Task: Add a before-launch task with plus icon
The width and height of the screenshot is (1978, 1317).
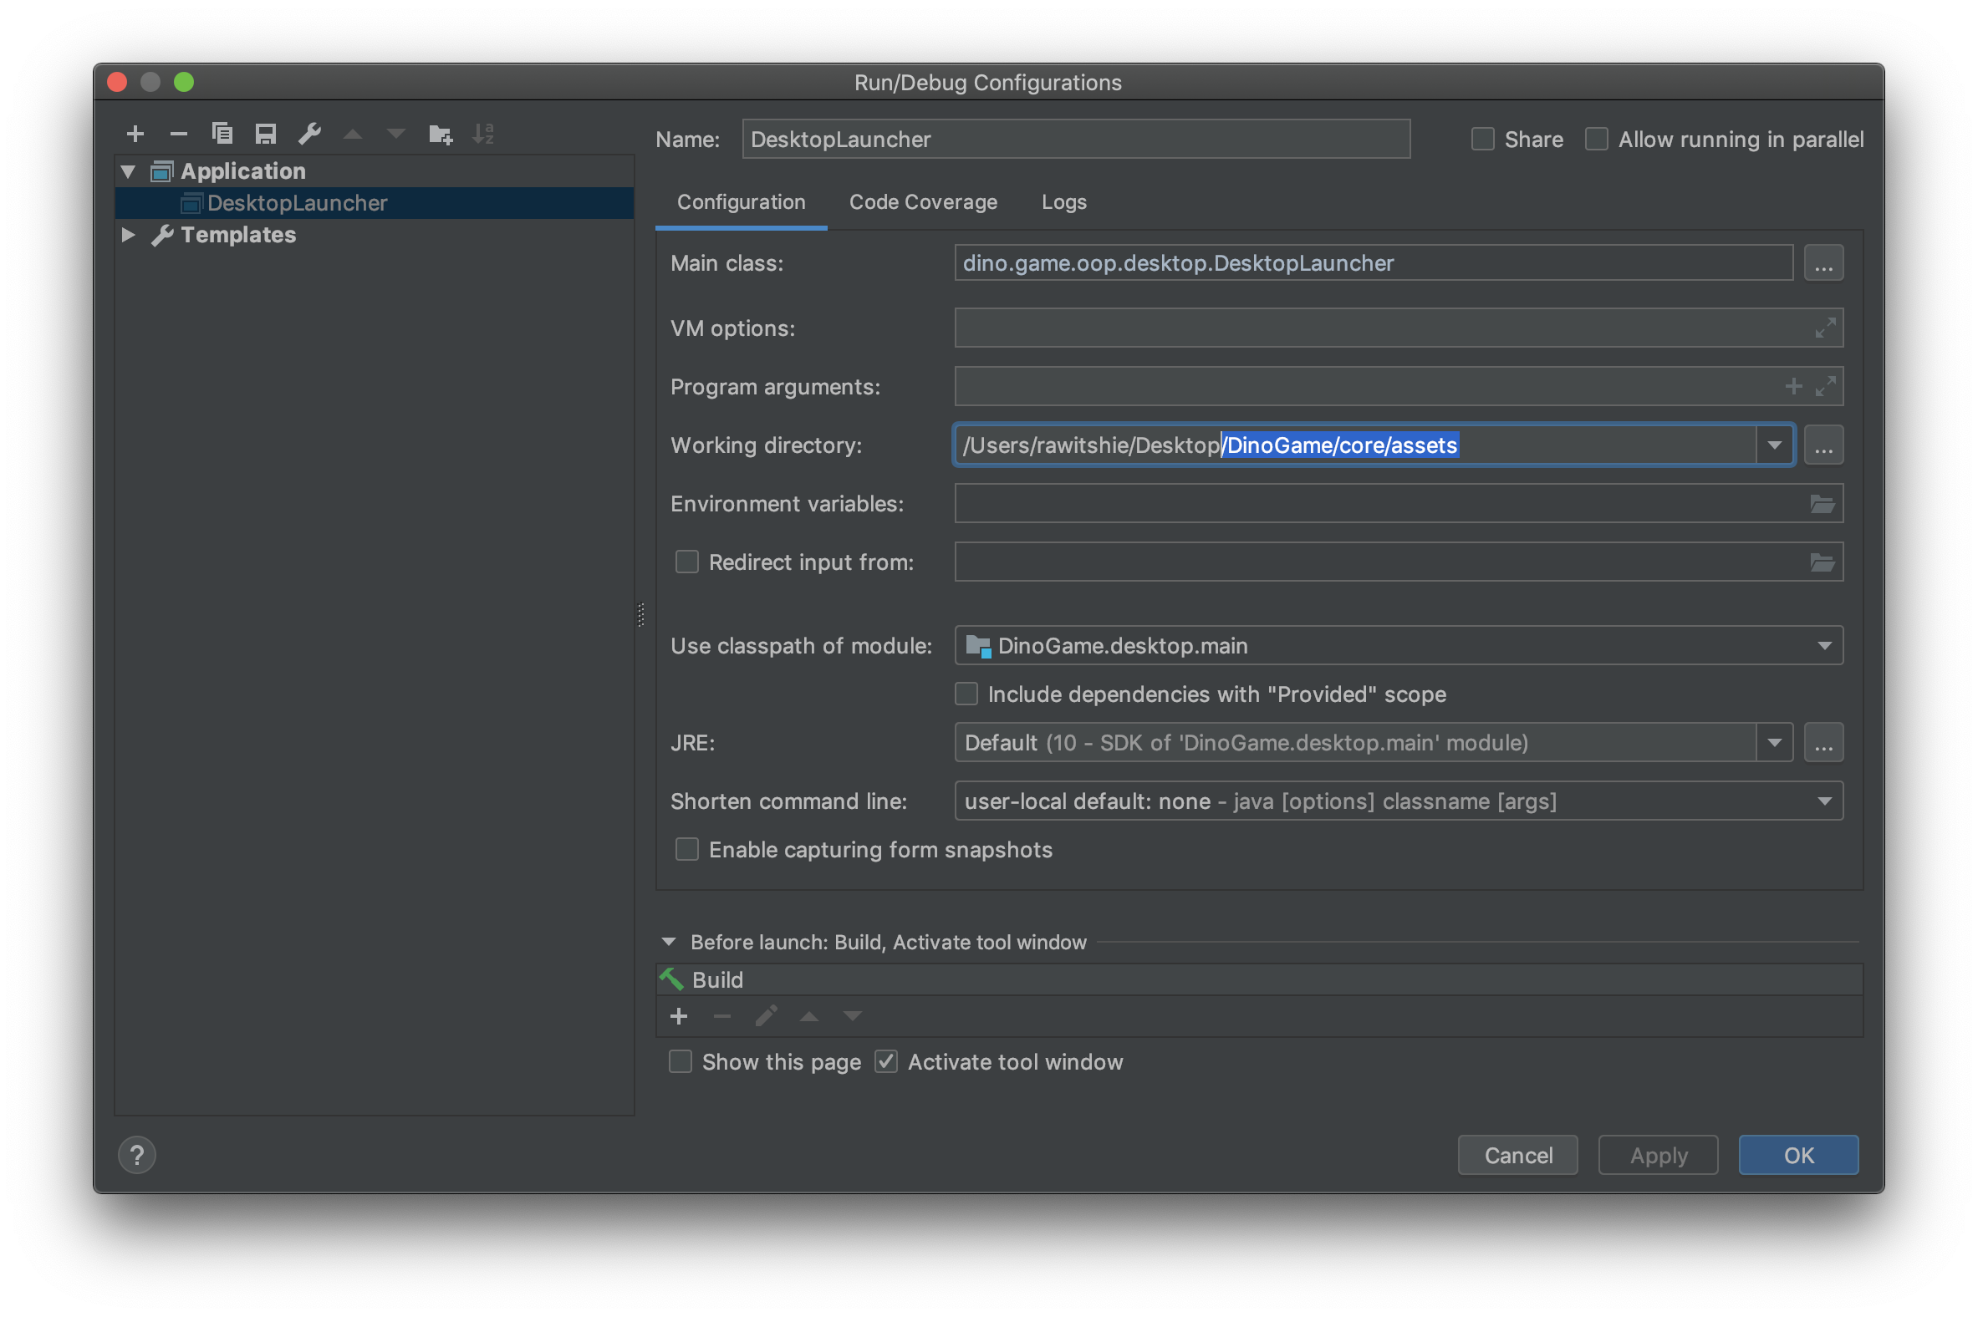Action: coord(679,1016)
